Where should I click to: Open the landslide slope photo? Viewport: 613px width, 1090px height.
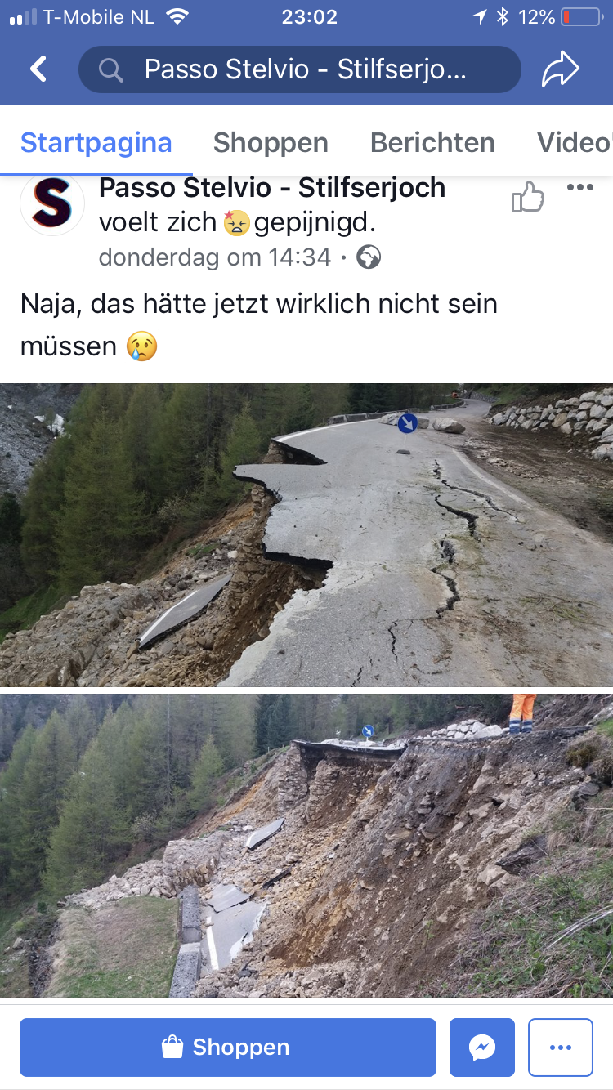click(x=306, y=846)
